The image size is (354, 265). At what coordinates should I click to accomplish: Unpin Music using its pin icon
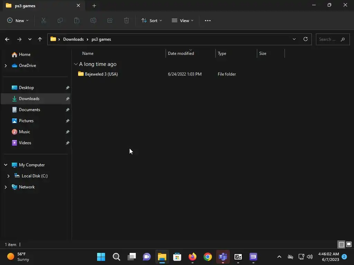67,132
